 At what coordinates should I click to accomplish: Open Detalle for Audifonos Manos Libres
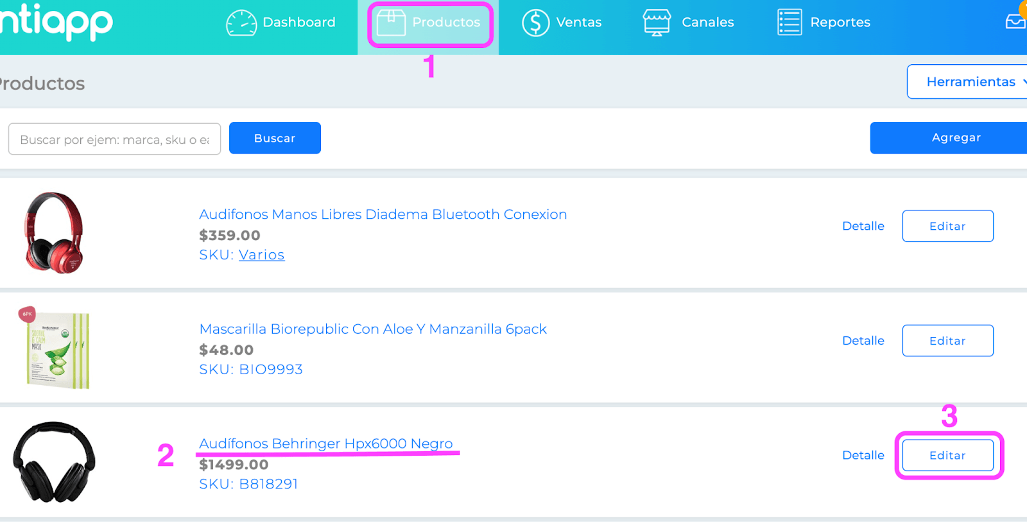pos(863,226)
